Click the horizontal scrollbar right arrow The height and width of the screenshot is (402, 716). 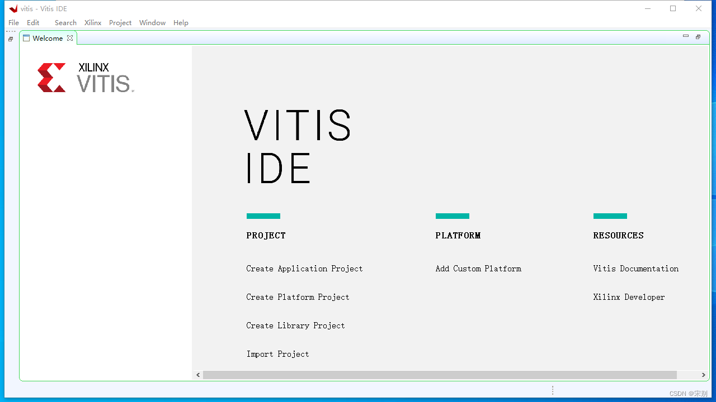coord(704,375)
